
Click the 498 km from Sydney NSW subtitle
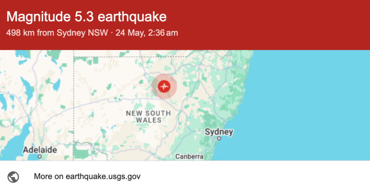point(57,33)
